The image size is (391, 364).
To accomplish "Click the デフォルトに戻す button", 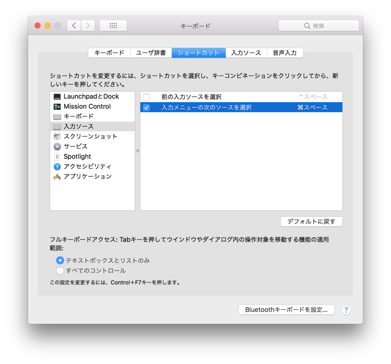I will [311, 221].
